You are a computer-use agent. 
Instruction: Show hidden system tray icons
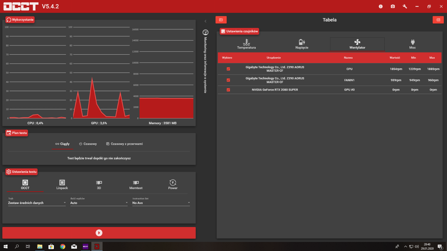[x=405, y=247]
